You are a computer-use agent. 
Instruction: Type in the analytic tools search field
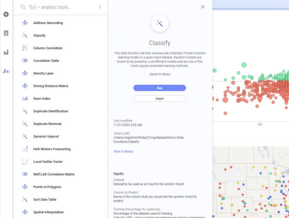(x=60, y=7)
